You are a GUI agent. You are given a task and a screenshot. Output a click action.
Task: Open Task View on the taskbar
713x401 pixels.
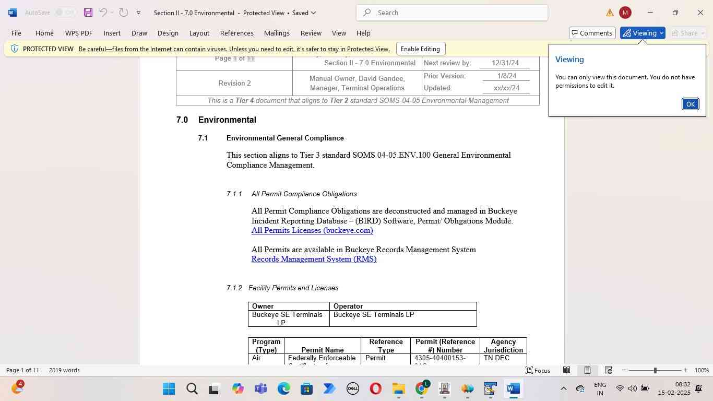[x=214, y=389]
